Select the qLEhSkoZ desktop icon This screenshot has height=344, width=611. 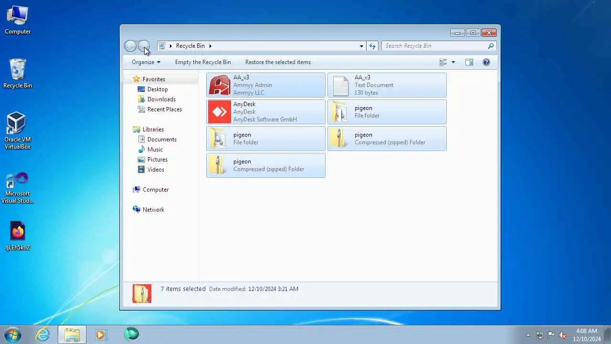click(18, 236)
